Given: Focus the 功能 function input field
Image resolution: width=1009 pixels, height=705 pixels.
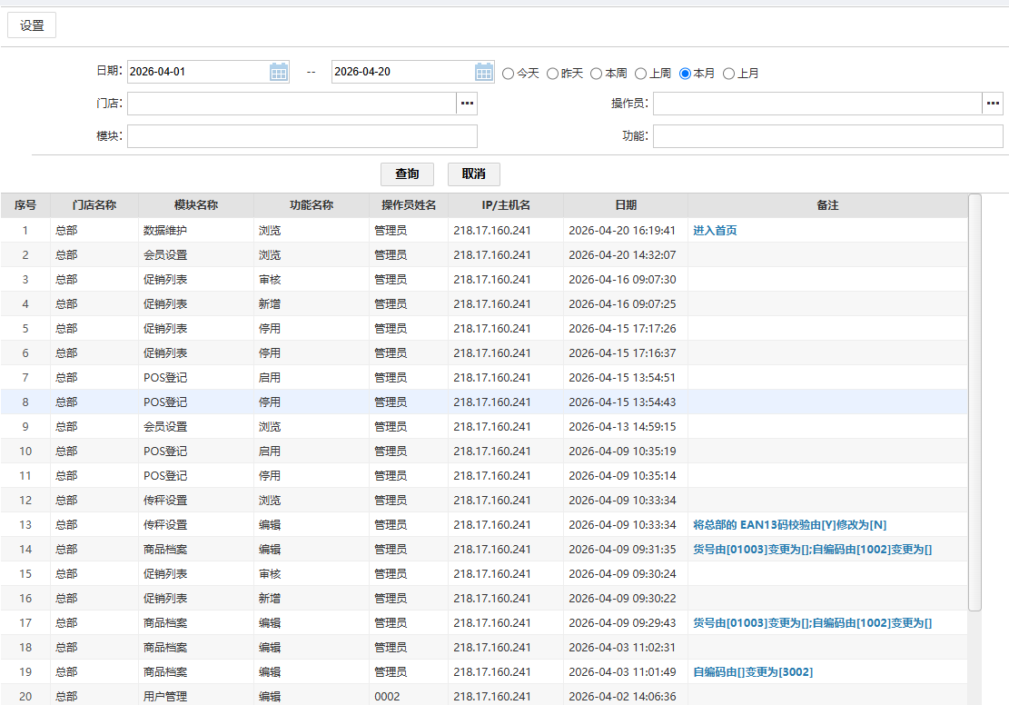Looking at the screenshot, I should pyautogui.click(x=827, y=136).
